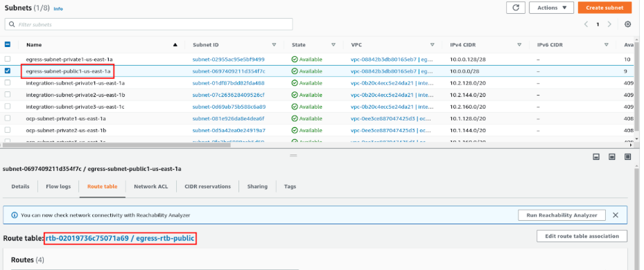Click search icon in filter box

(12, 25)
